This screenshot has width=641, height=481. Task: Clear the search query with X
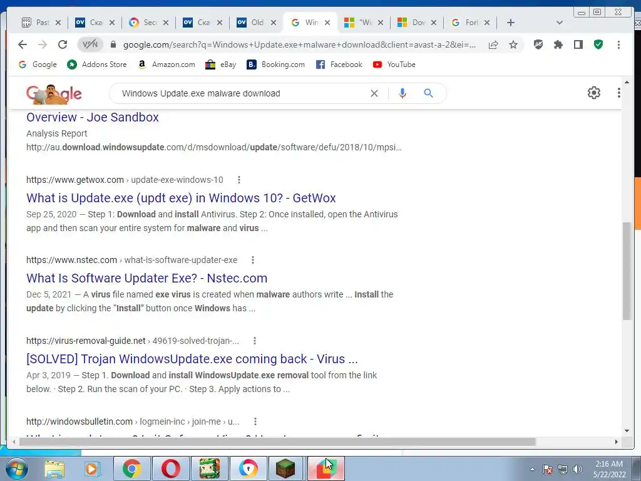point(374,93)
